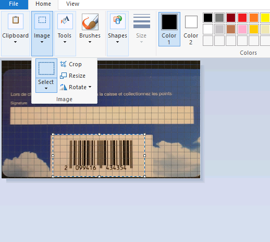Pick the pink palette color
Image resolution: width=270 pixels, height=242 pixels.
(242, 29)
